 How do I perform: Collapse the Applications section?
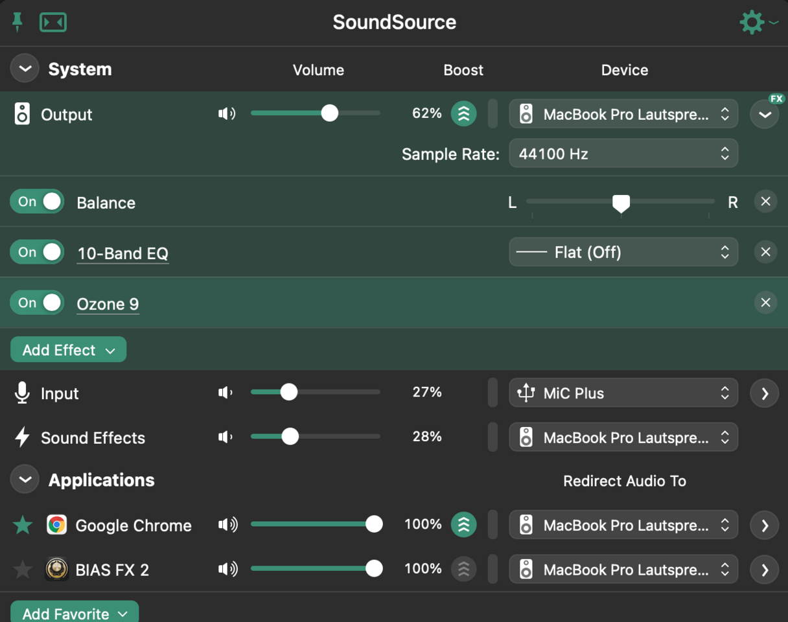click(x=25, y=480)
